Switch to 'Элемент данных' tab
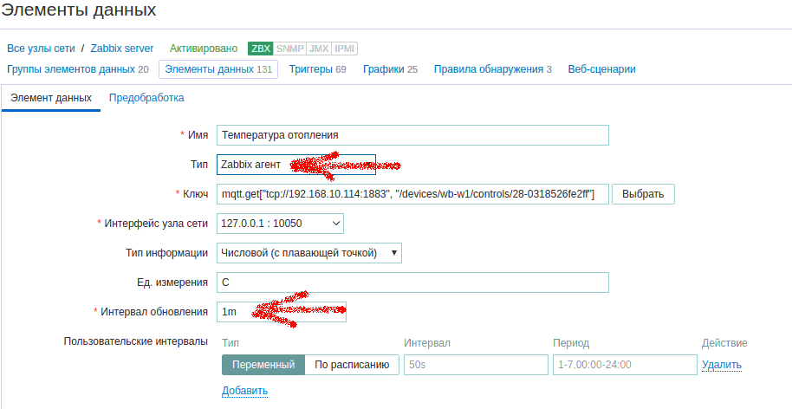 [51, 98]
